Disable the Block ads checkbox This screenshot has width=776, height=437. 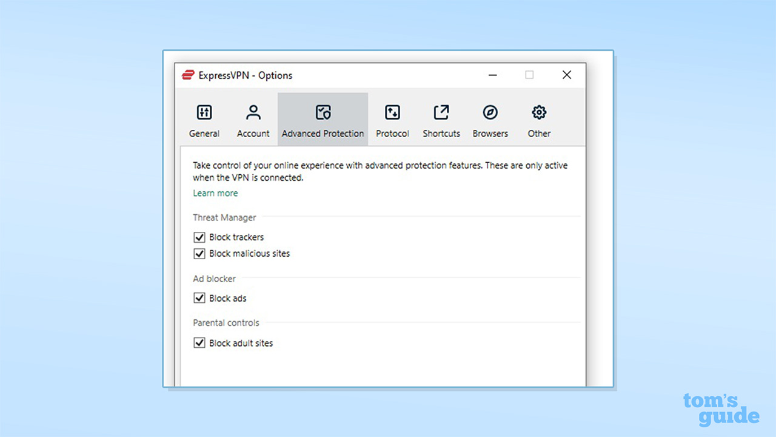pyautogui.click(x=199, y=298)
